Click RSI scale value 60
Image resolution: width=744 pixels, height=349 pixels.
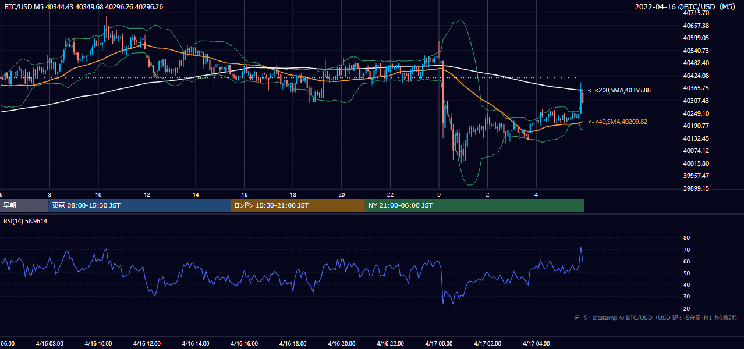click(x=686, y=262)
